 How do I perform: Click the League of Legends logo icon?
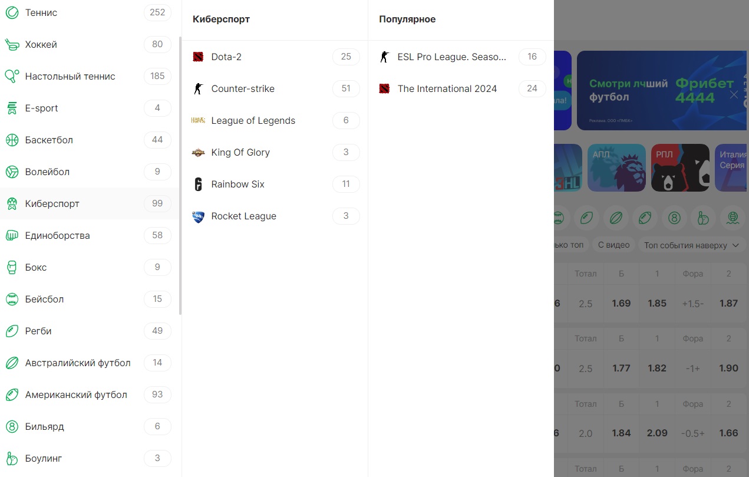(x=198, y=120)
